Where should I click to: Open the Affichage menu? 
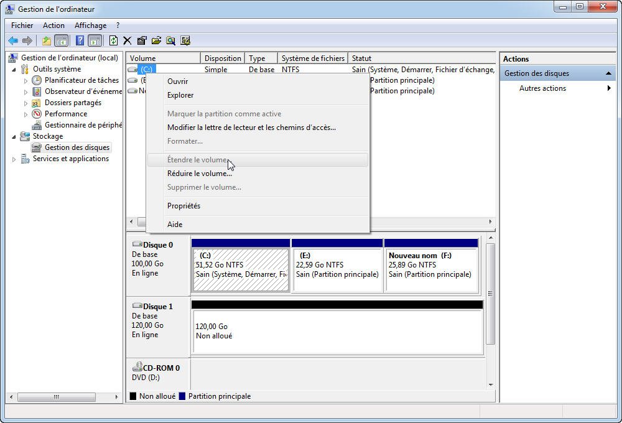tap(90, 26)
